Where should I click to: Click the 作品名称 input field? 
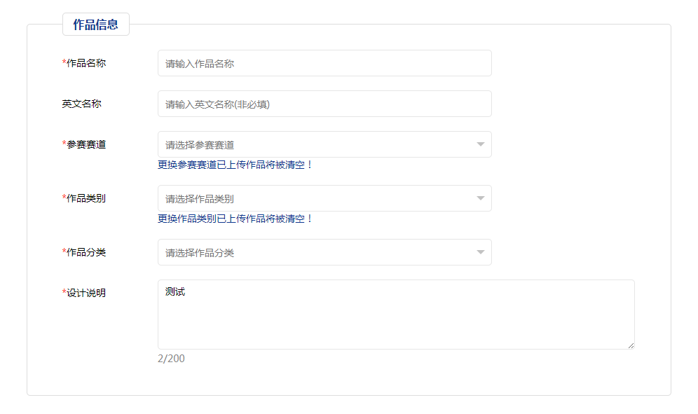(322, 62)
